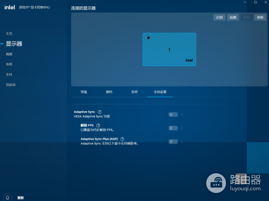This screenshot has width=269, height=201.
Task: Click the 应用 button
Action: [x=247, y=17]
